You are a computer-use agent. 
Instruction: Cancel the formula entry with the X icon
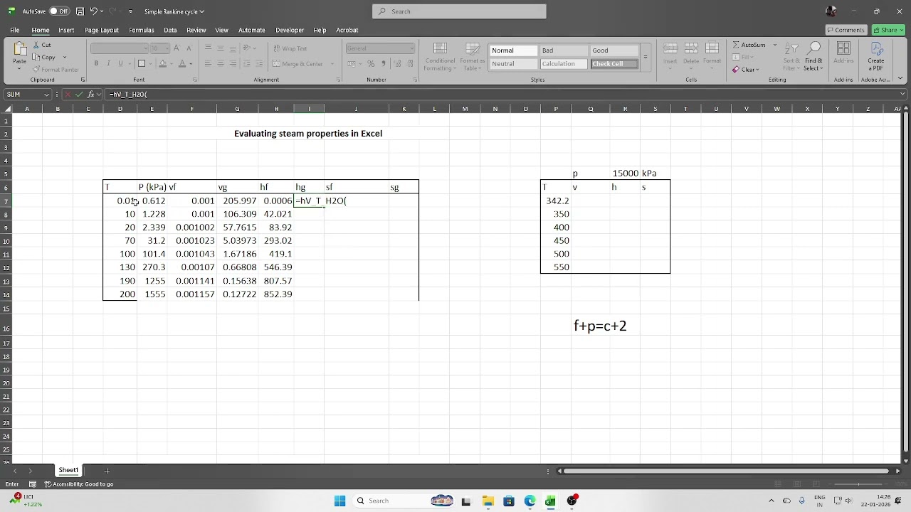(68, 94)
